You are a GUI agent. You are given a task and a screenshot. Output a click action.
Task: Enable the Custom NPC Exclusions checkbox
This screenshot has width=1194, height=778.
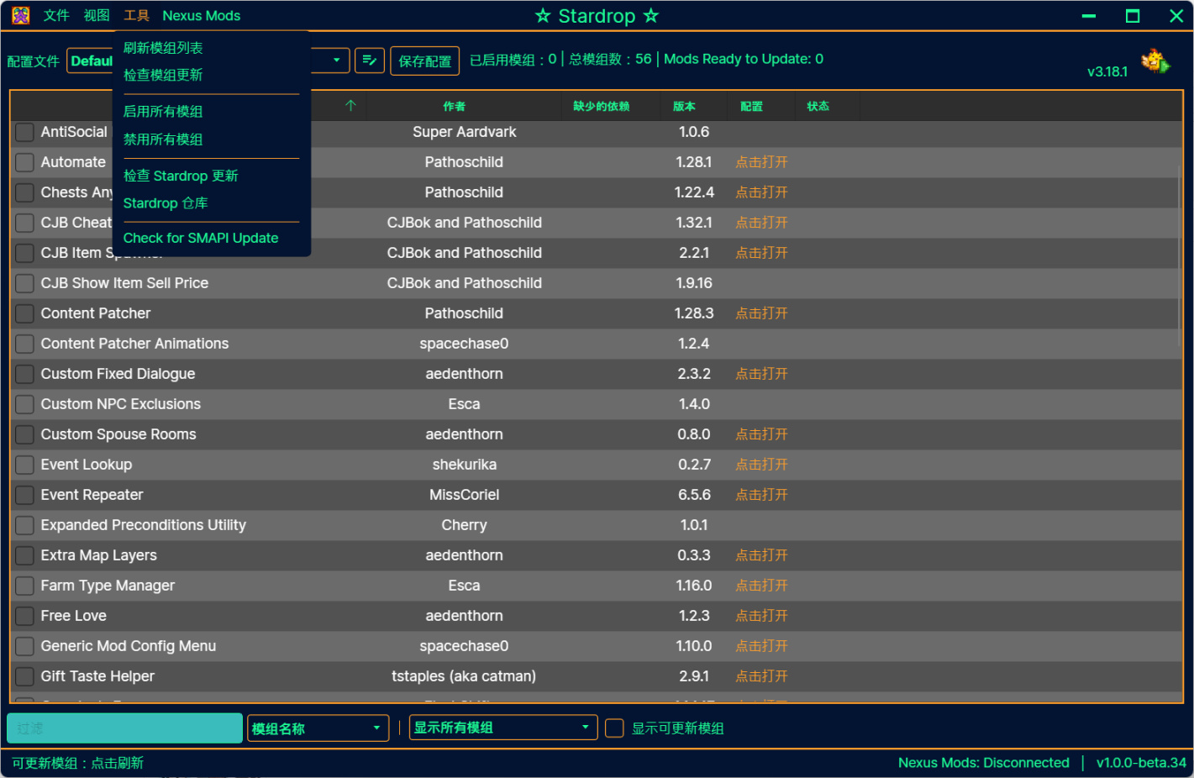[x=25, y=404]
